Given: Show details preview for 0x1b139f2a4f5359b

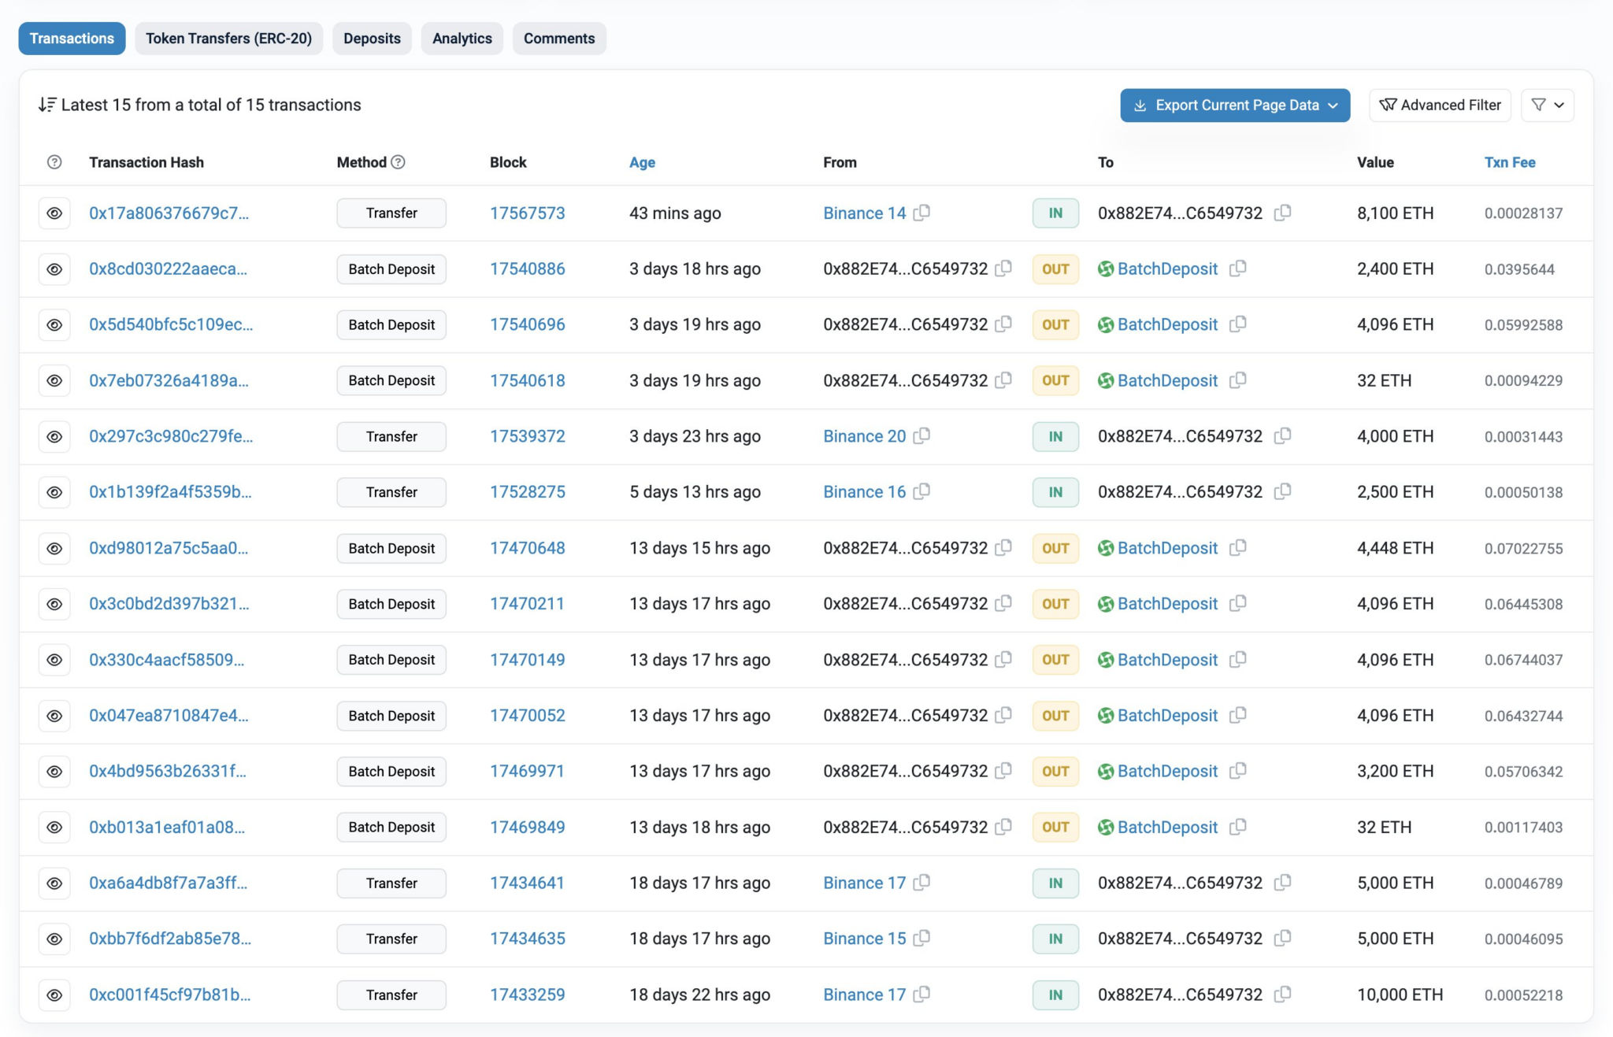Looking at the screenshot, I should [54, 492].
